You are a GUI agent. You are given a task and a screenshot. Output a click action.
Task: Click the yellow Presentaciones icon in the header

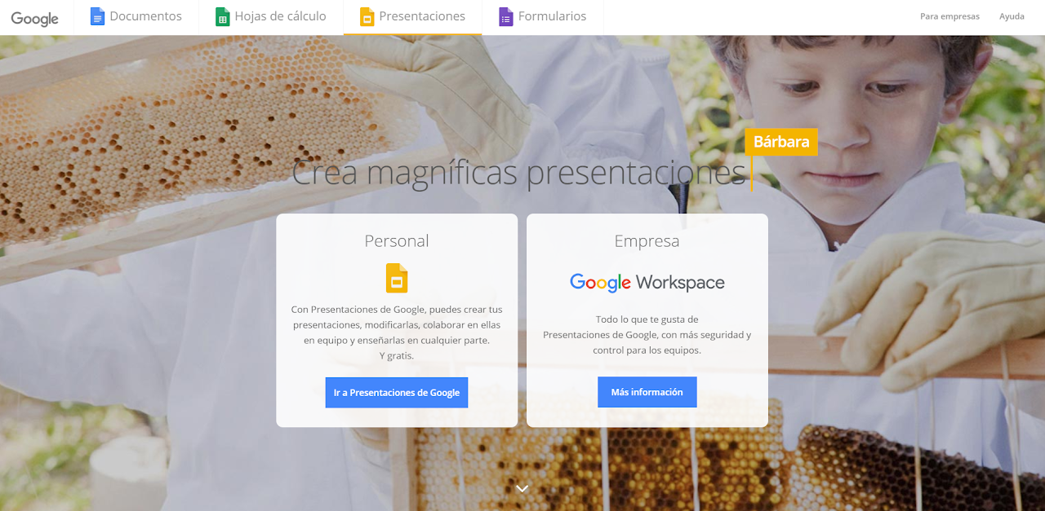367,16
